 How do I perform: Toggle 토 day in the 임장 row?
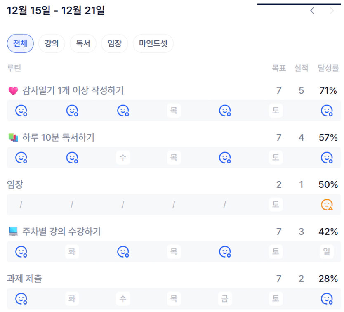[276, 205]
